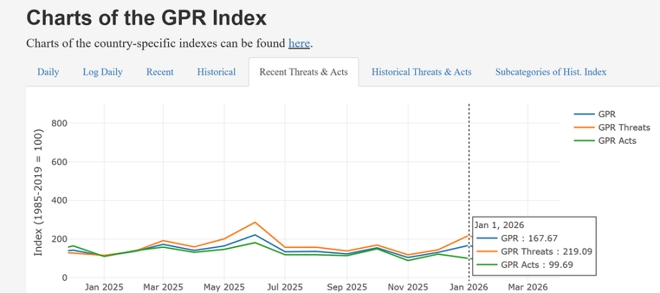Click the Jan 1, 2026 tooltip date
660x293 pixels.
pos(499,225)
